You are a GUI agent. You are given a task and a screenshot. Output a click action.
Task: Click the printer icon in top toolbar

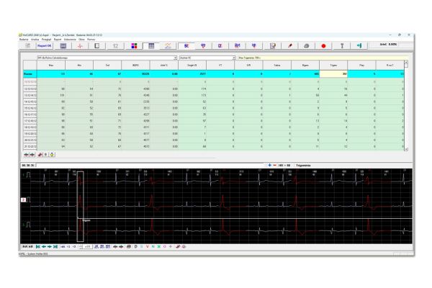(x=305, y=45)
